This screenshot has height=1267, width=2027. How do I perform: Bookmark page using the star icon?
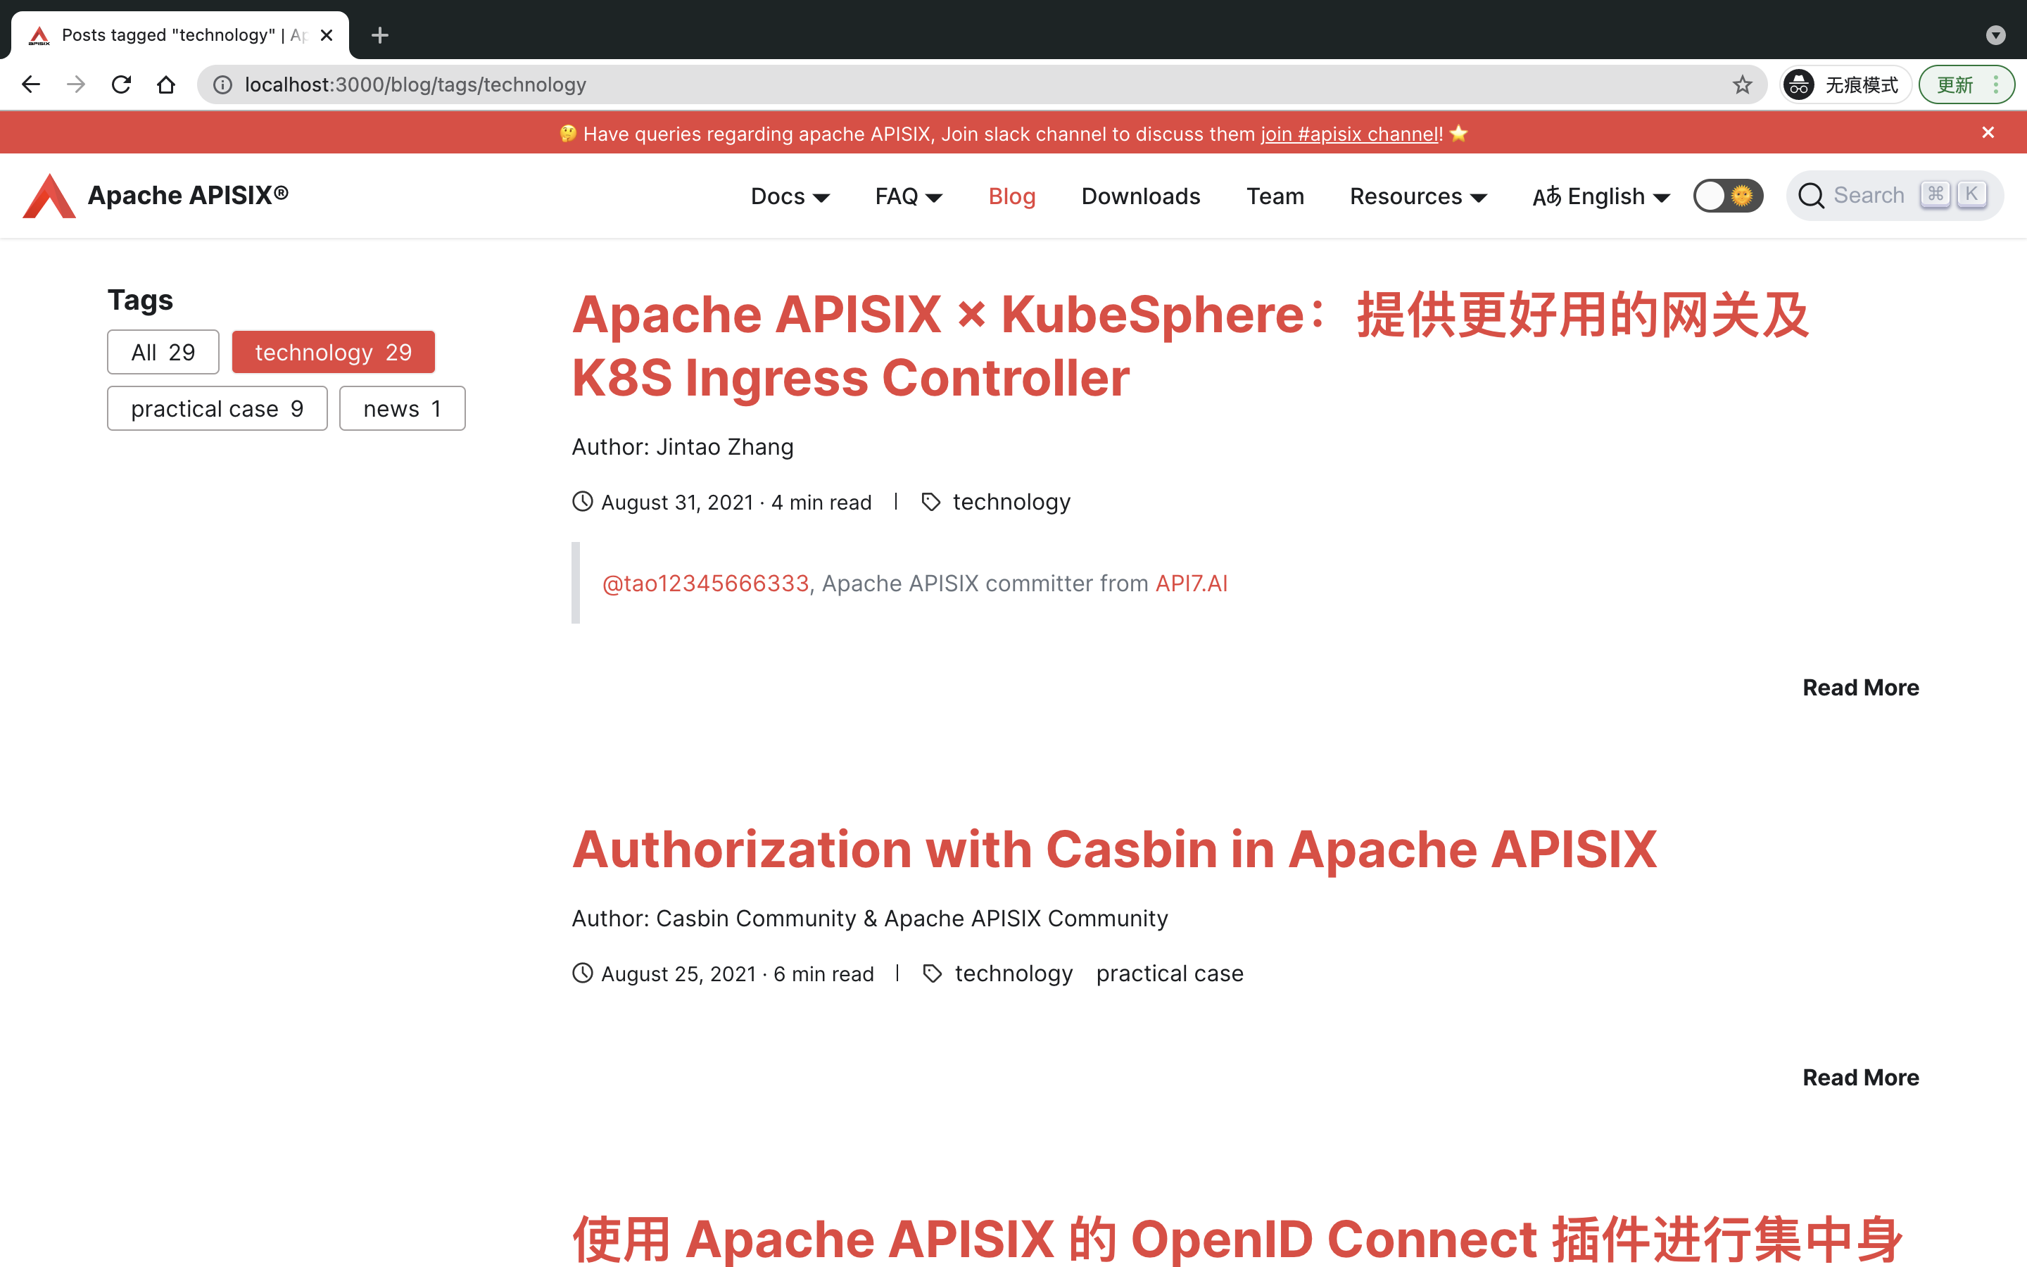click(1742, 84)
